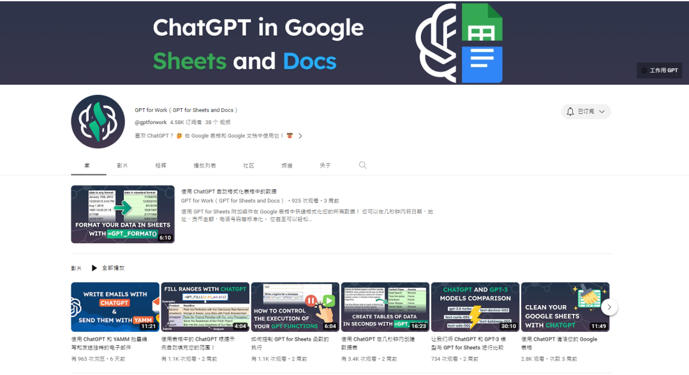The width and height of the screenshot is (689, 375).
Task: Click title 让我们将 ChatGPT 和 GPT-3 模型
Action: pos(468,343)
